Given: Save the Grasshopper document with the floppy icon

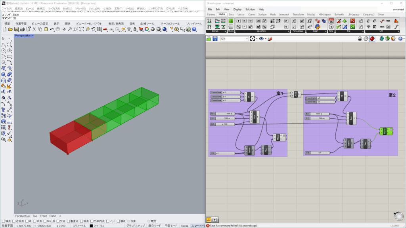Looking at the screenshot, I should tap(215, 39).
